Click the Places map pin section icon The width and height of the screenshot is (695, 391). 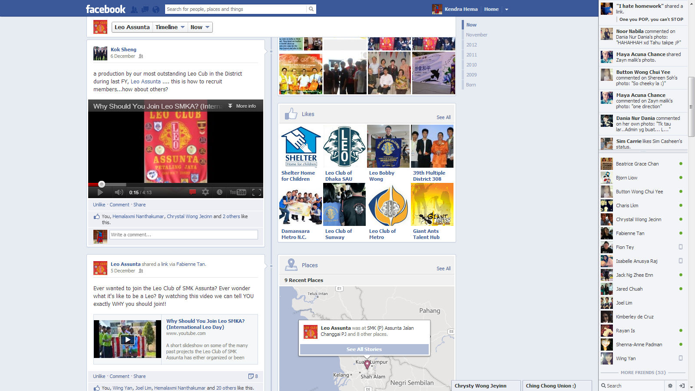(291, 265)
